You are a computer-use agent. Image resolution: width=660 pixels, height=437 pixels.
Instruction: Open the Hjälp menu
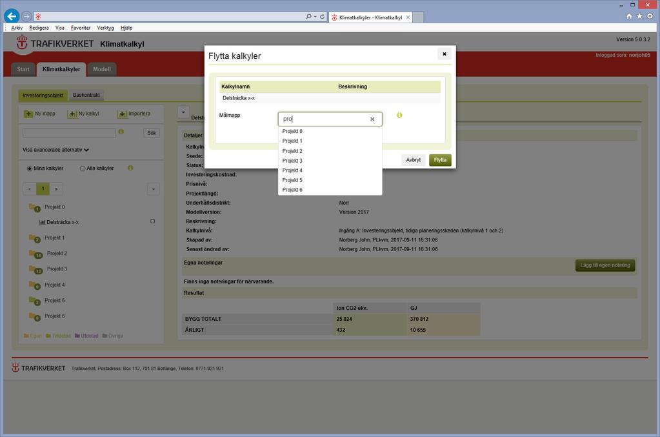pos(126,28)
